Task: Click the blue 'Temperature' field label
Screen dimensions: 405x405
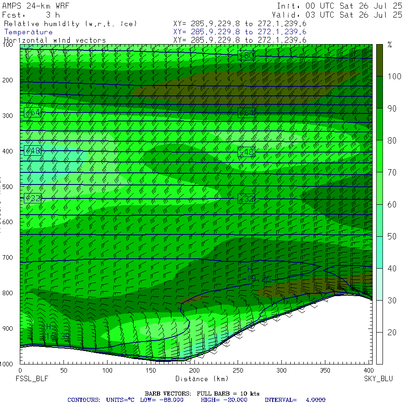Action: 28,32
